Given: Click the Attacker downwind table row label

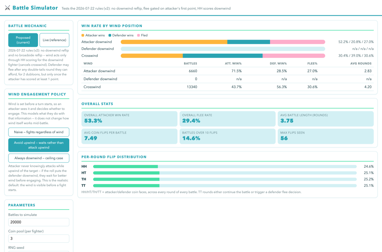Looking at the screenshot, I should (99, 71).
